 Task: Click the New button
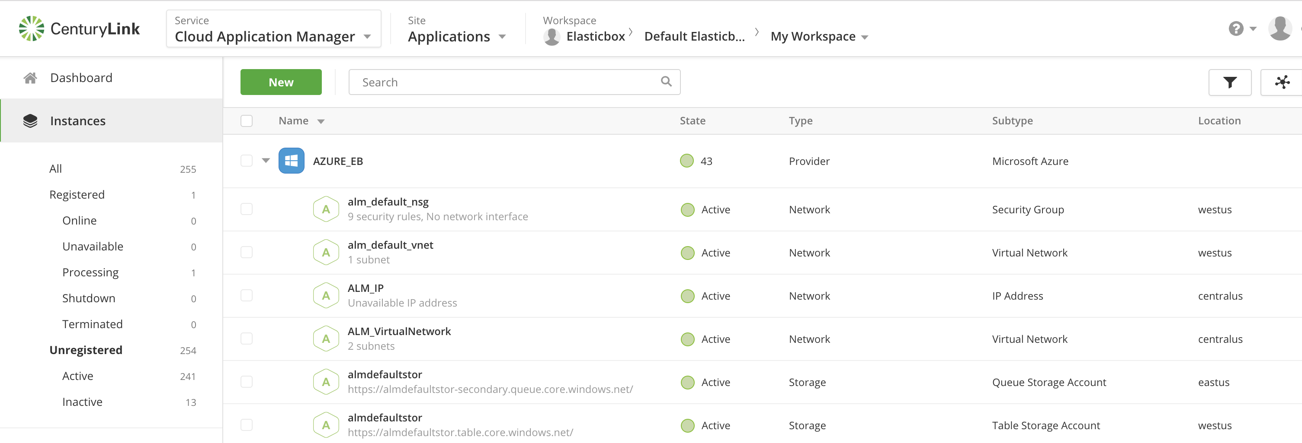coord(281,82)
